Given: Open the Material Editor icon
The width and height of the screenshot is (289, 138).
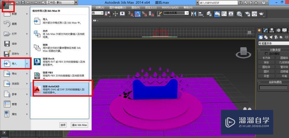Looking at the screenshot, I should [239, 14].
